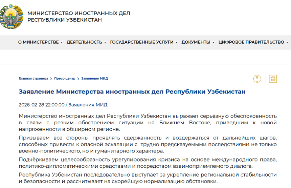Open the «Пресс-центр» breadcrumb link

point(65,78)
